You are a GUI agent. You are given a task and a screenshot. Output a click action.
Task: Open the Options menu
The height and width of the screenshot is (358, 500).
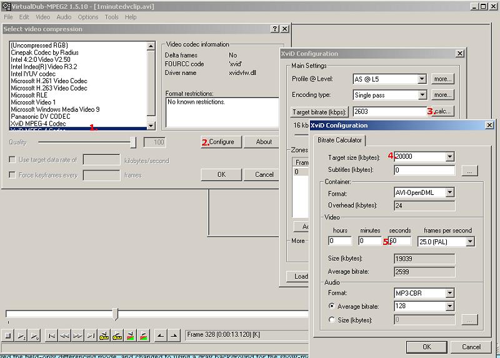(x=87, y=17)
